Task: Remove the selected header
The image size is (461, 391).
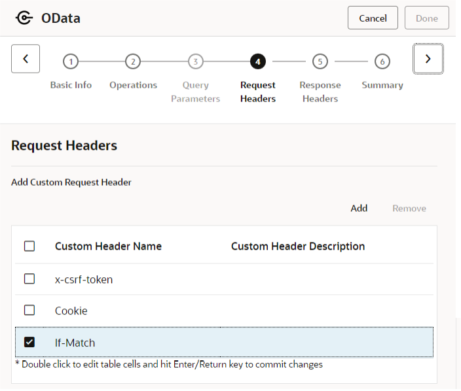Action: pos(409,209)
